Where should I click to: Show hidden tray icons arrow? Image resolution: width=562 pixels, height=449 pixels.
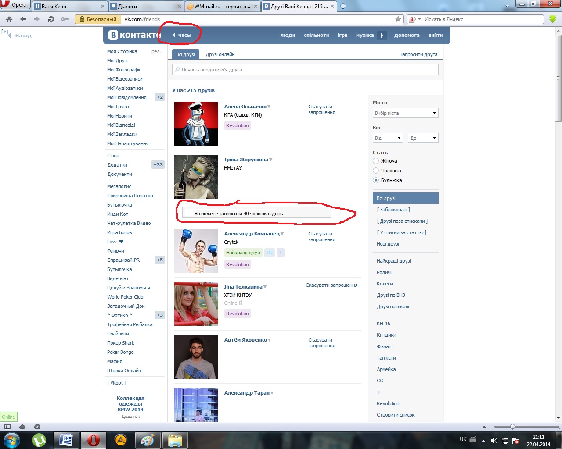point(483,440)
